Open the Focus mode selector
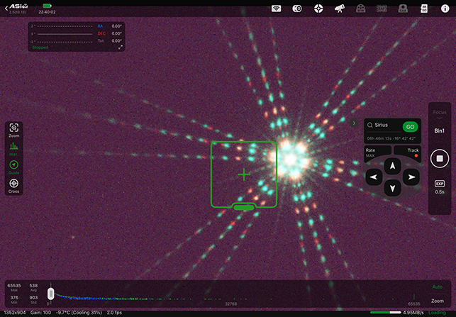The height and width of the screenshot is (317, 456). point(439,112)
